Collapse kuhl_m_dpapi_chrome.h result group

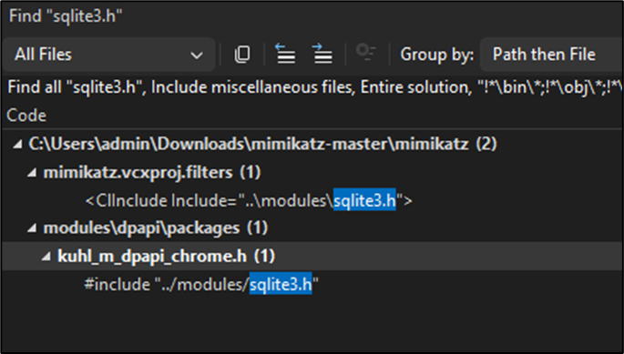click(46, 257)
